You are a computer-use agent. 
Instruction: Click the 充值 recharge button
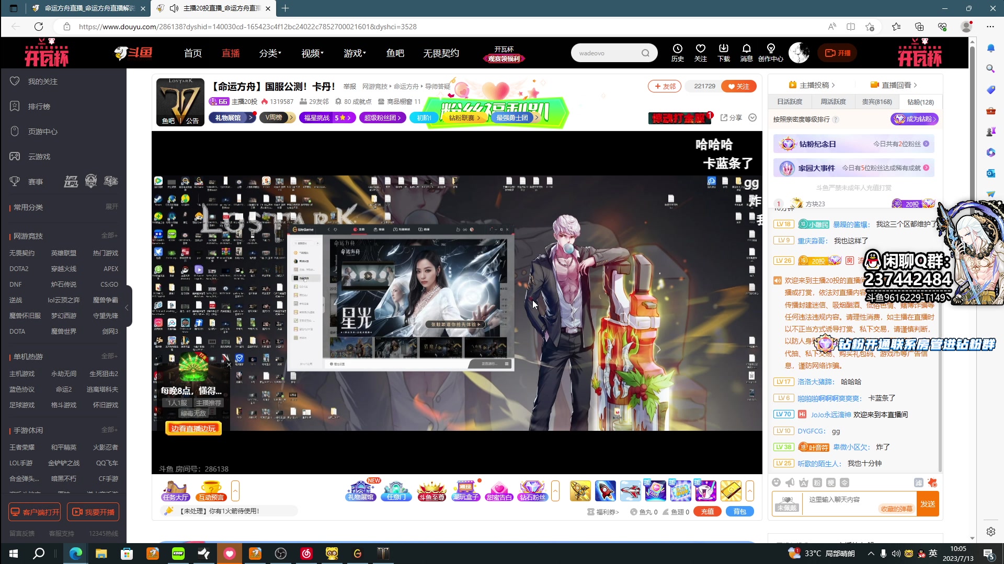[708, 512]
